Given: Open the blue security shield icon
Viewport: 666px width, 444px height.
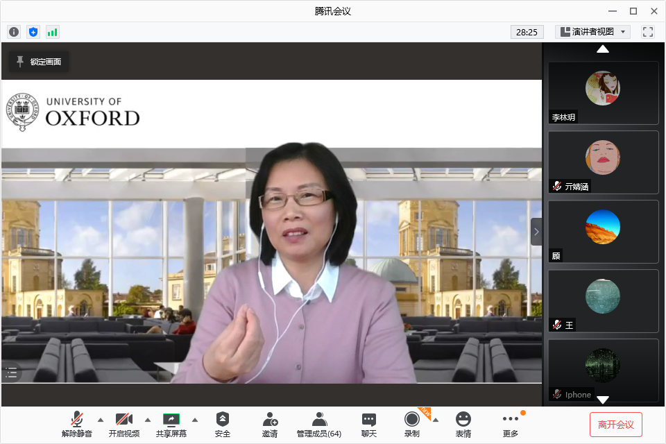Looking at the screenshot, I should [33, 32].
